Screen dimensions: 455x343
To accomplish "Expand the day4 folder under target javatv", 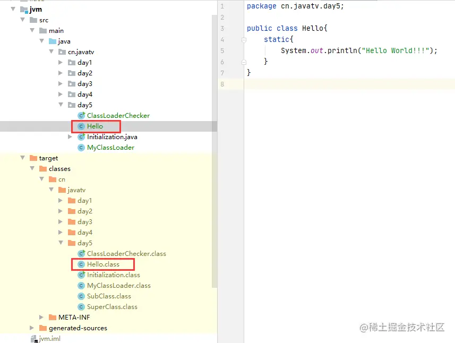I will (61, 232).
